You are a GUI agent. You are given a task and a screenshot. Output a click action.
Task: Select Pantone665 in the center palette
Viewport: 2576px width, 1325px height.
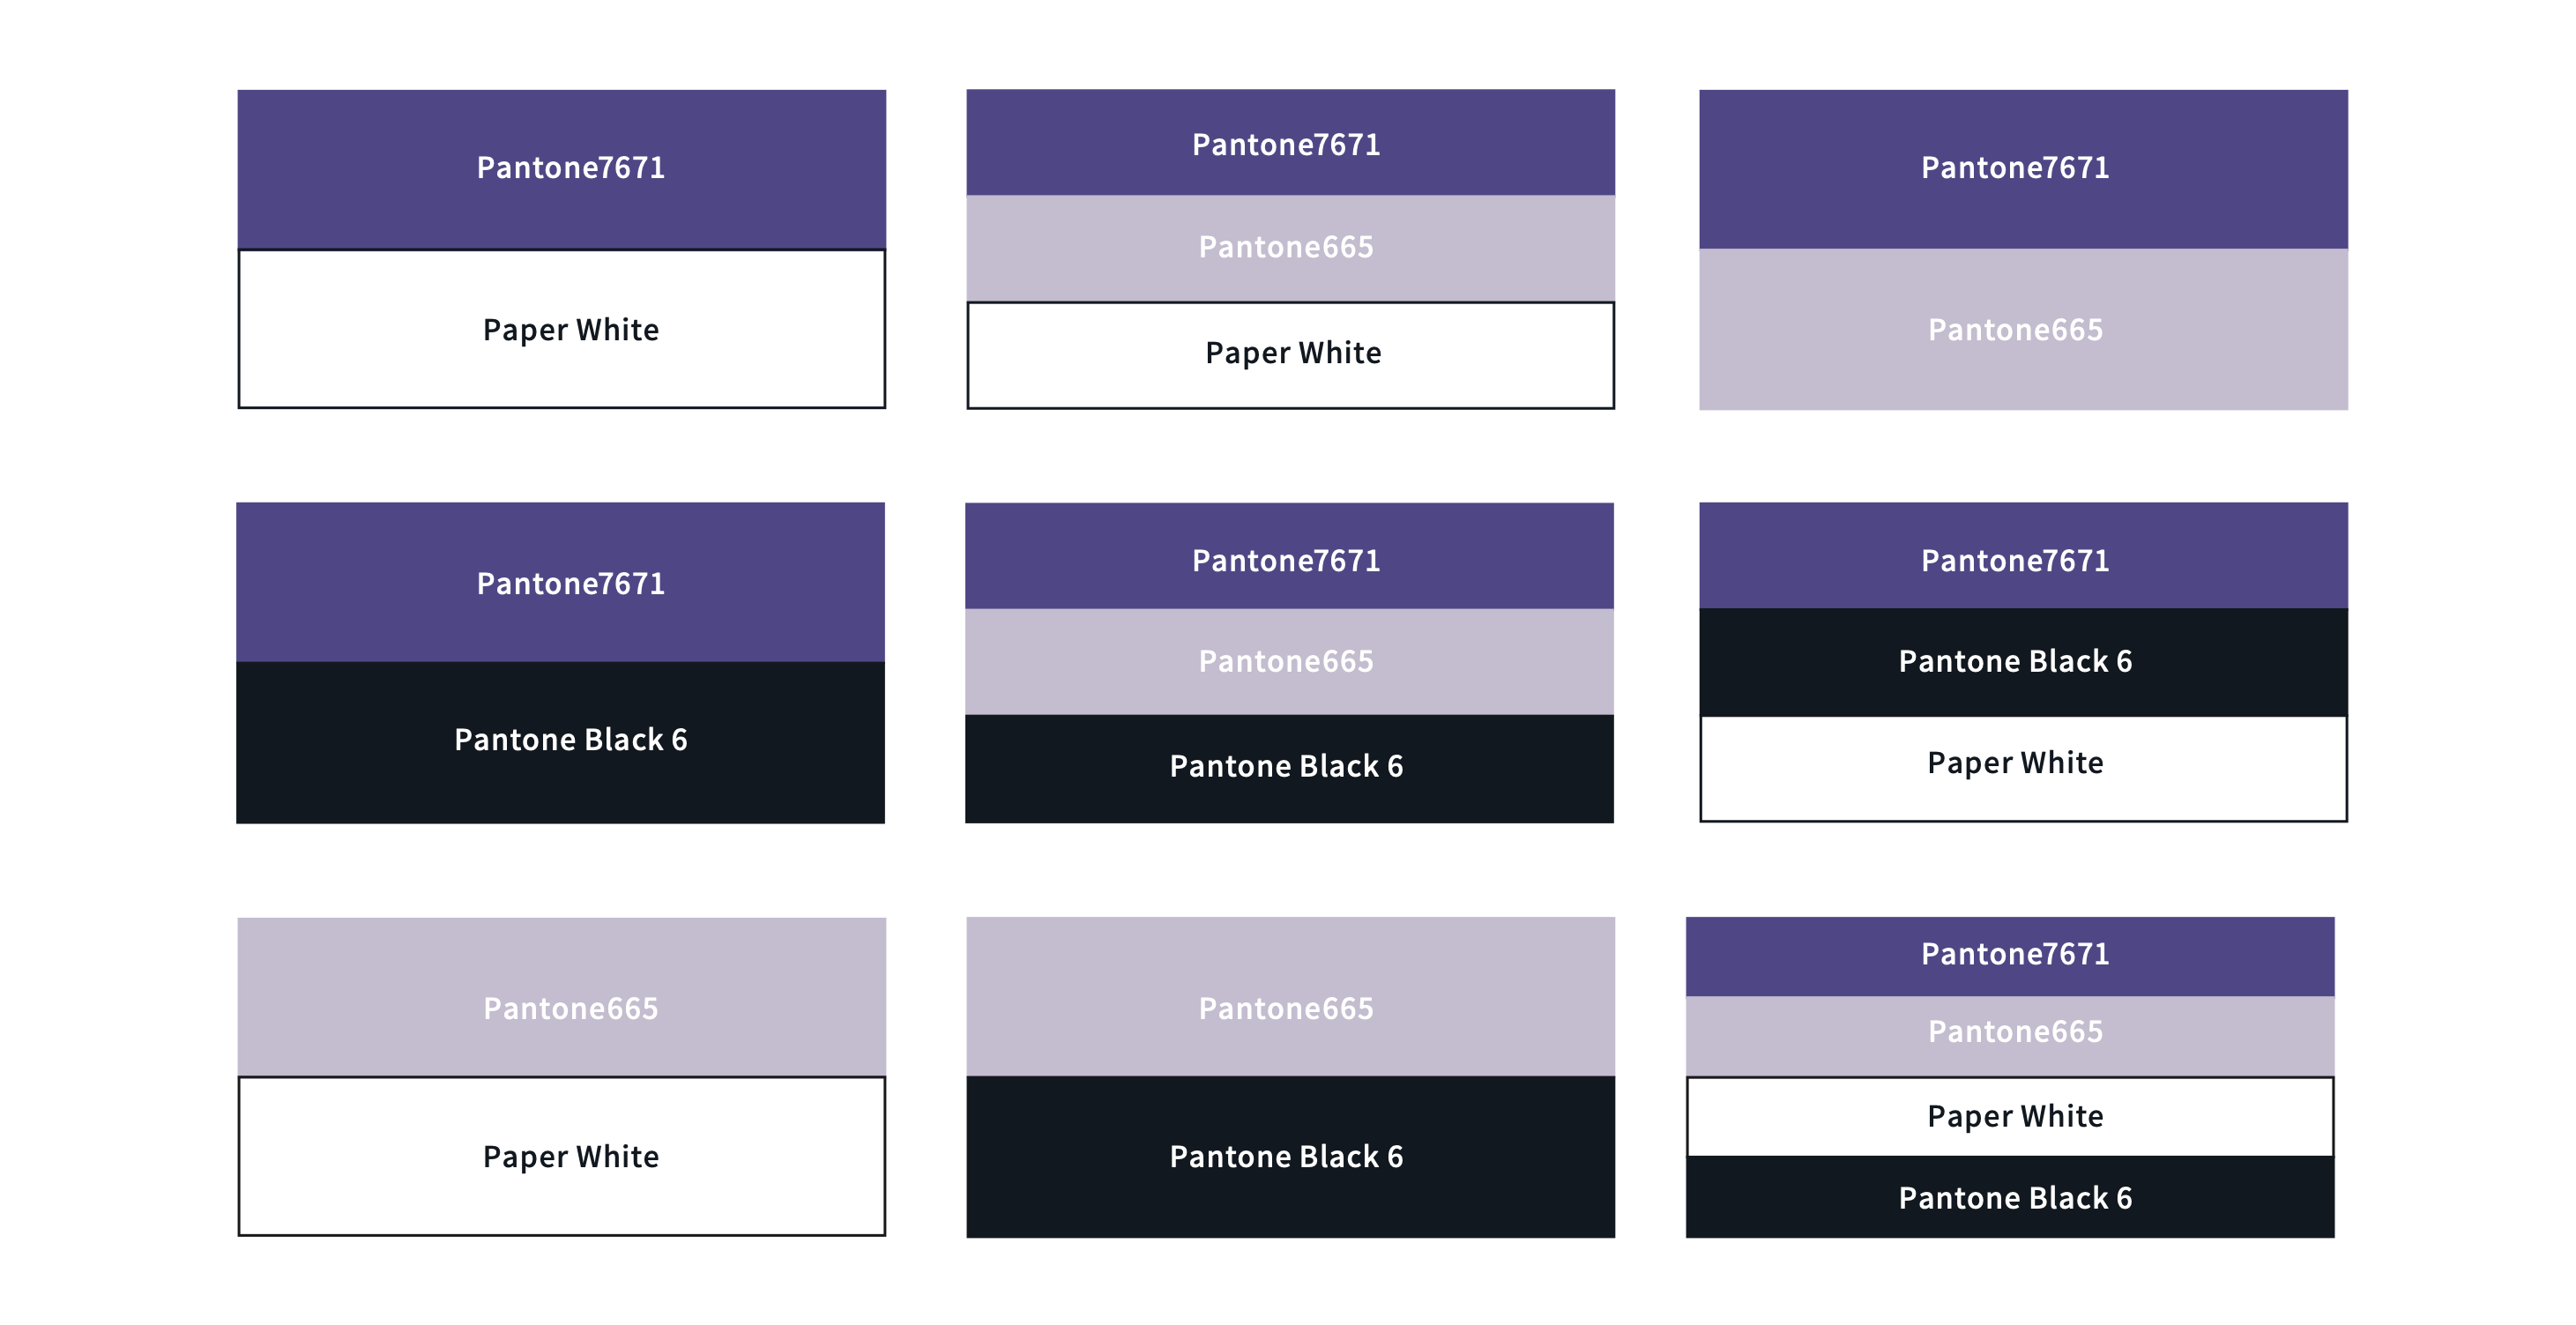point(1289,661)
